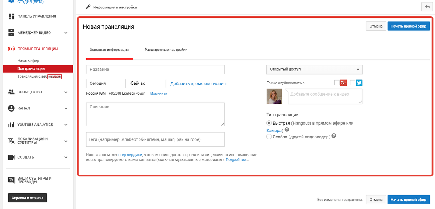Click the Сегодня date field
This screenshot has height=209, width=435.
tap(106, 83)
